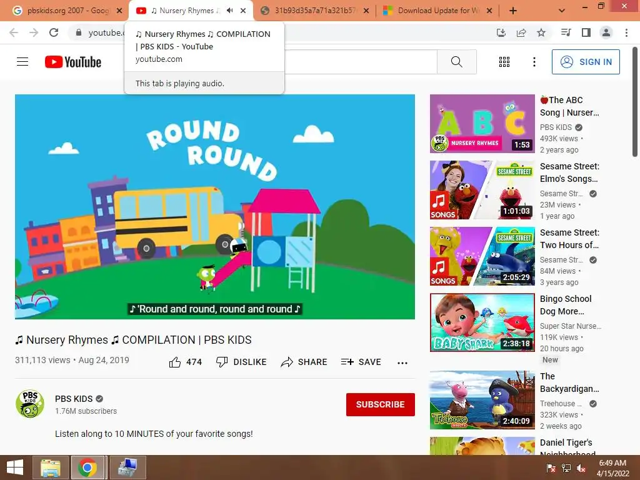Open the YouTube guide hamburger menu
Viewport: 640px width, 480px height.
[22, 62]
